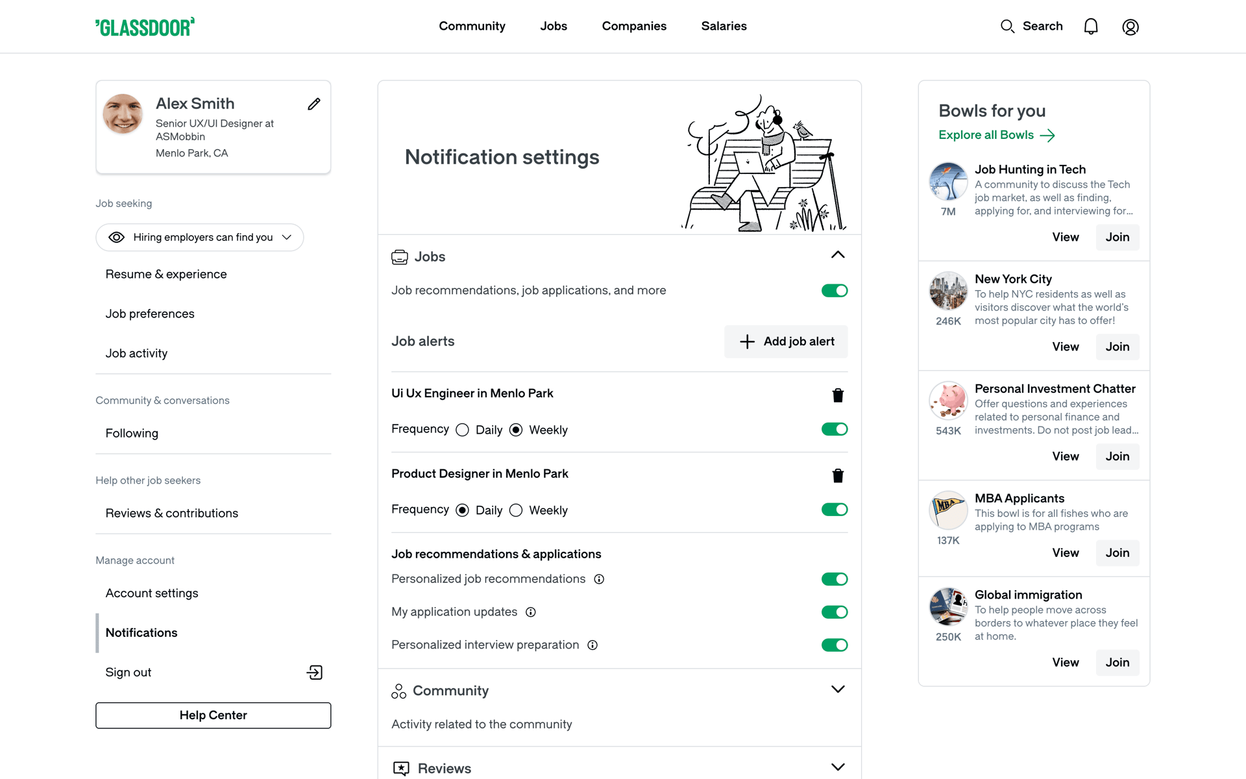Click the Glassdoor logo
This screenshot has height=779, width=1246.
point(145,27)
